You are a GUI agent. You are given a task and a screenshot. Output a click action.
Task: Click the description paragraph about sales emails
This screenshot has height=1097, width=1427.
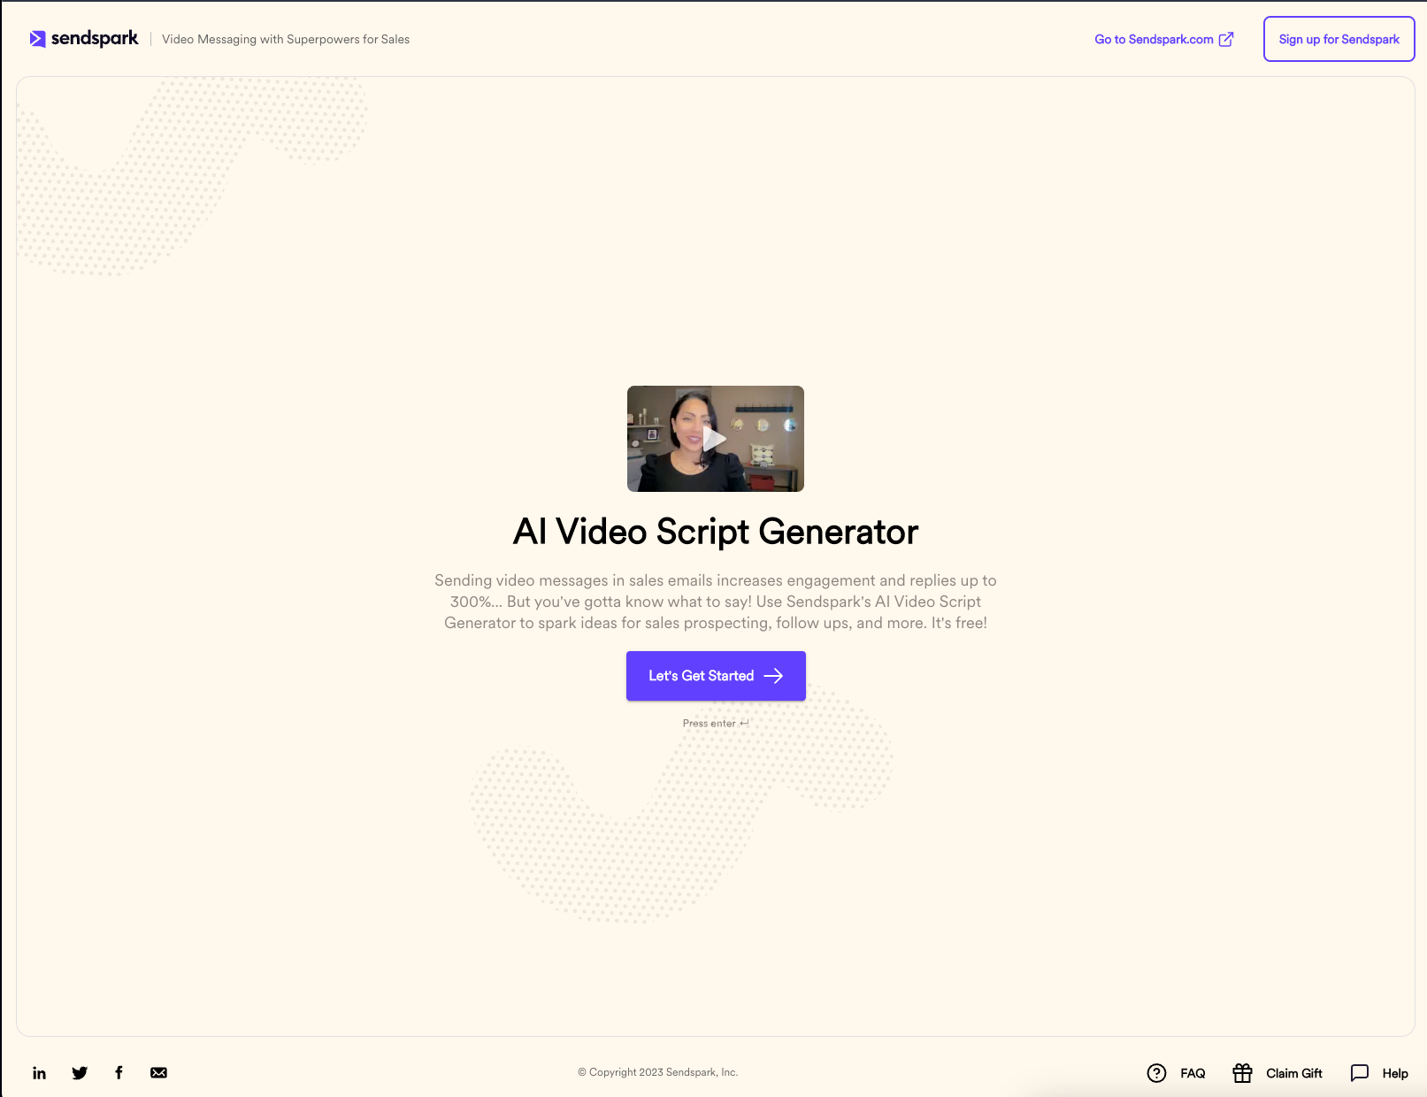tap(716, 602)
